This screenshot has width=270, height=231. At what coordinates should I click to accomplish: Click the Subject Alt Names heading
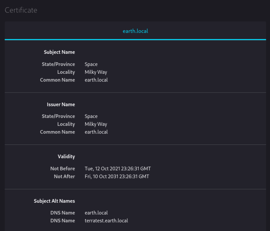click(x=54, y=201)
